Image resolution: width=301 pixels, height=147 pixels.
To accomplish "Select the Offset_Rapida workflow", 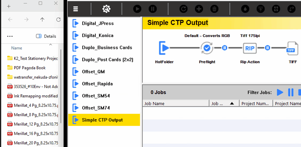I will click(104, 84).
